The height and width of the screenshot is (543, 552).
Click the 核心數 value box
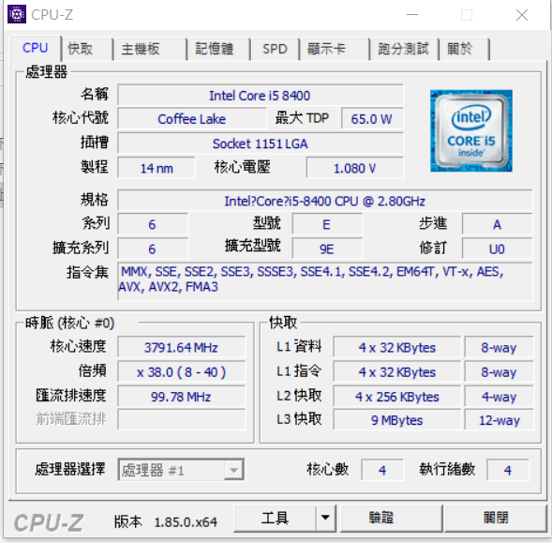(x=382, y=470)
